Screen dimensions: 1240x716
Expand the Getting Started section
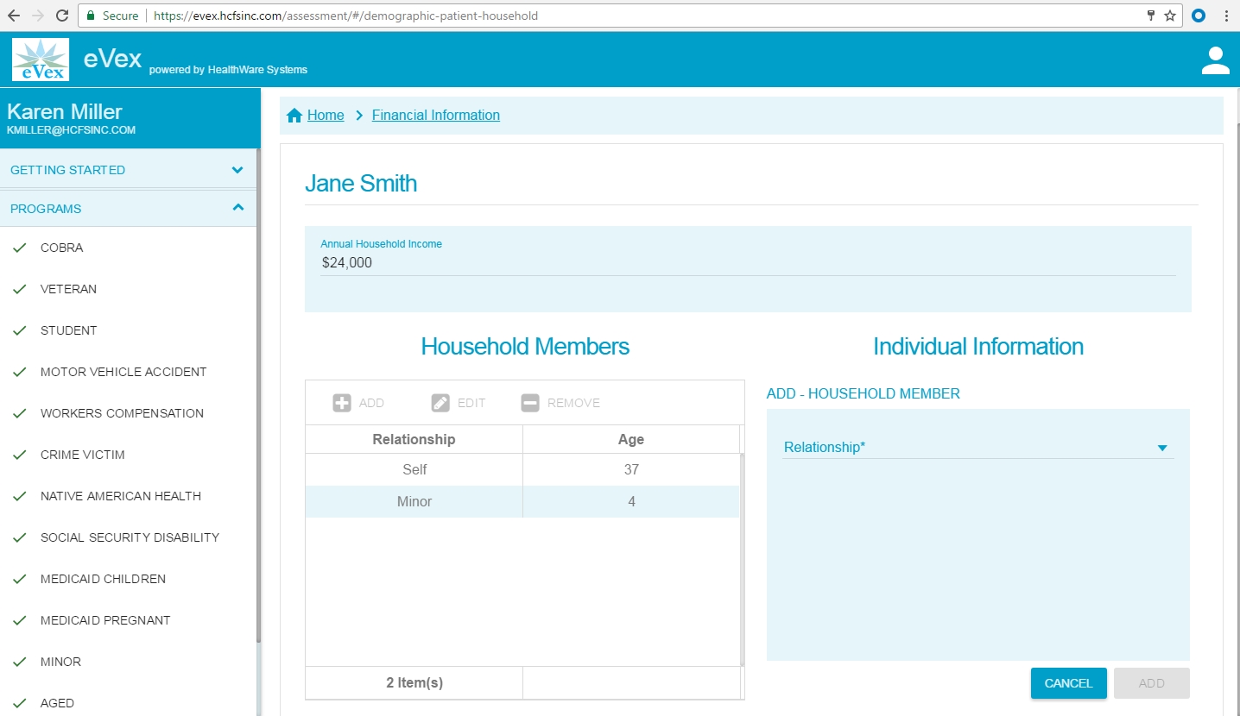point(237,170)
